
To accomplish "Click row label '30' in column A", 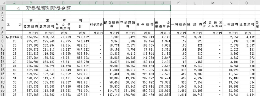I will 14,61.
